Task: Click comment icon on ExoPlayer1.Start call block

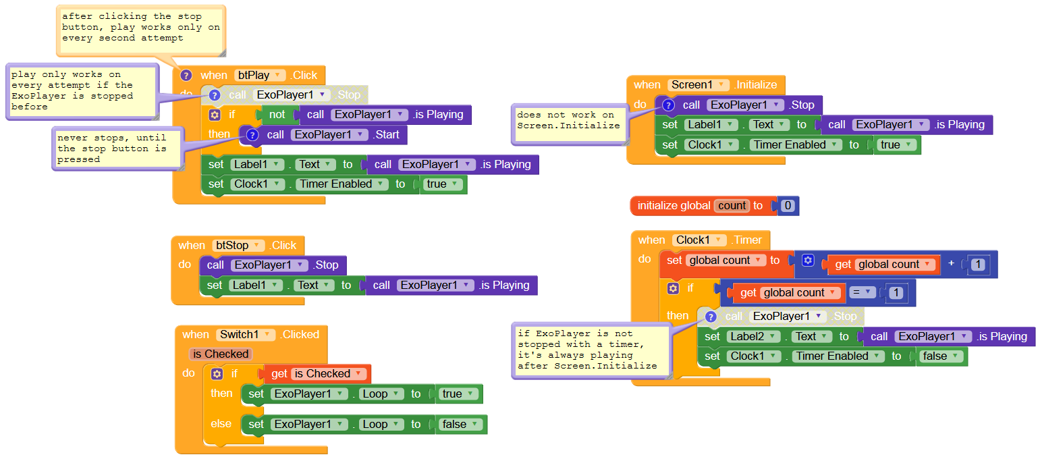Action: point(252,135)
